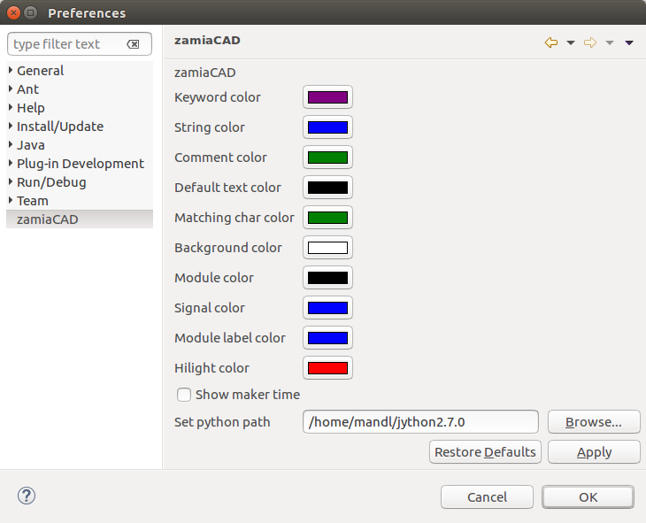Screen dimensions: 646x523
Task: Expand the Java tree node
Action: (11, 144)
